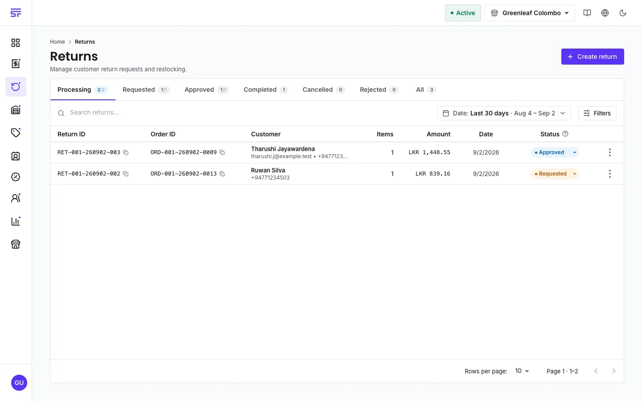The width and height of the screenshot is (642, 401).
Task: Open rows per page dropdown
Action: coord(522,371)
